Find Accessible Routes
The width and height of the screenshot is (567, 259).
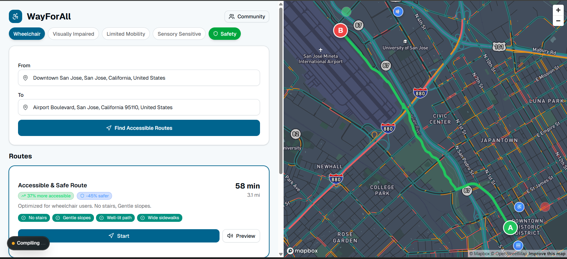[139, 128]
